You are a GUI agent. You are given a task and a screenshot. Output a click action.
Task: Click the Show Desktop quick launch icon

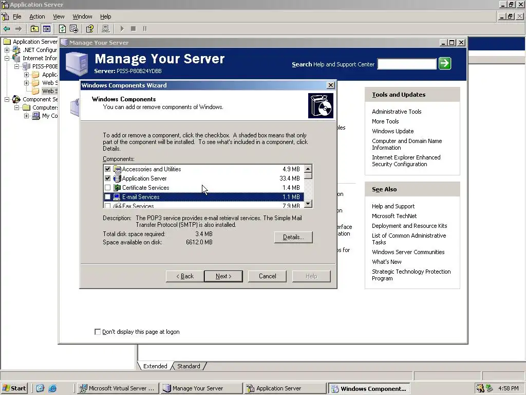pyautogui.click(x=40, y=388)
